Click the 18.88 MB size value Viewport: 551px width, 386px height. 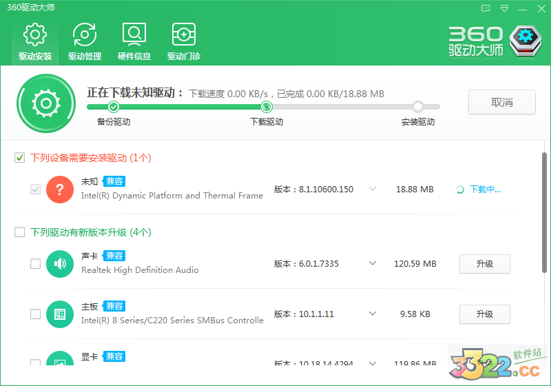415,190
